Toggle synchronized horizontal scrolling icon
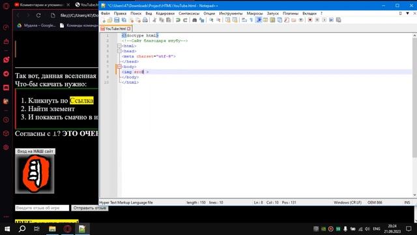 click(235, 20)
